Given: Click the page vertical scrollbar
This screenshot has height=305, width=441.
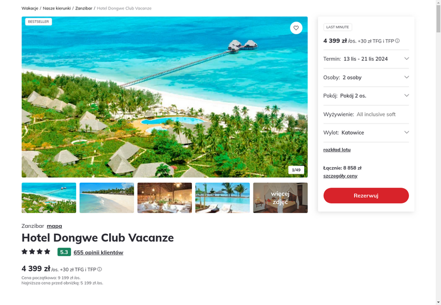Looking at the screenshot, I should [438, 152].
